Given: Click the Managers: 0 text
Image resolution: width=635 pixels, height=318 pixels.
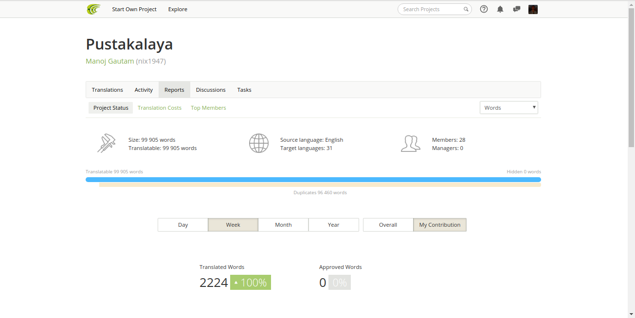Looking at the screenshot, I should coord(448,148).
